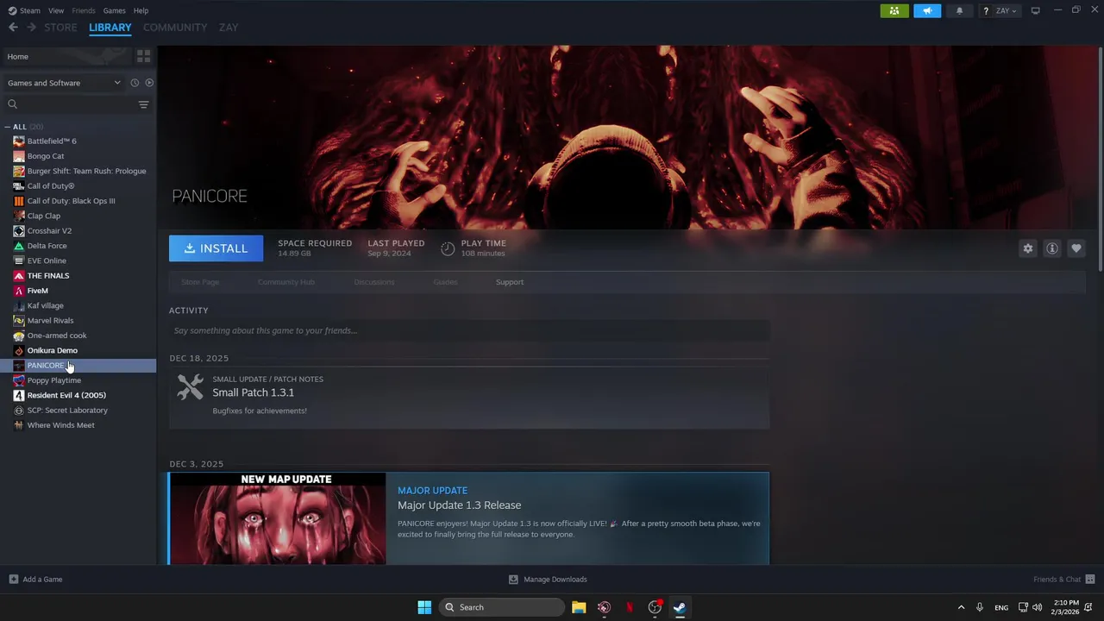Open the Support link
This screenshot has height=621, width=1104.
coord(509,282)
